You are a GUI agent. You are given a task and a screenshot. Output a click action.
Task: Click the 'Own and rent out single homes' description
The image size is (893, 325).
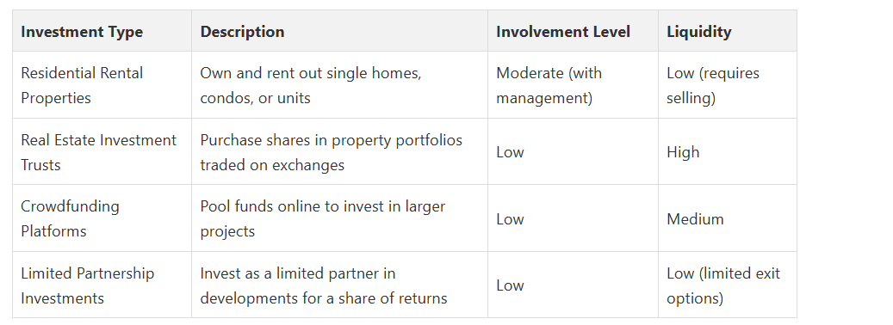coord(339,85)
